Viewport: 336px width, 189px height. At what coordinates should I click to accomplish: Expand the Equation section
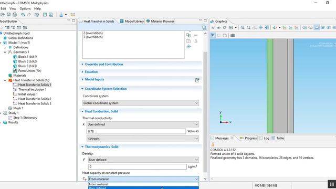[x=82, y=72]
